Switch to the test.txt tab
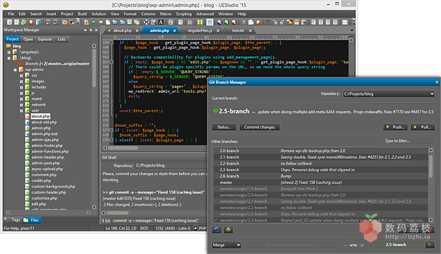 [x=238, y=31]
